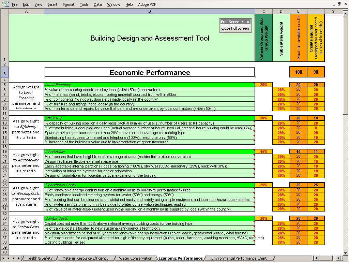Screen dimensions: 349x262
Task: Open the Adobe PDF menu
Action: click(x=147, y=4)
